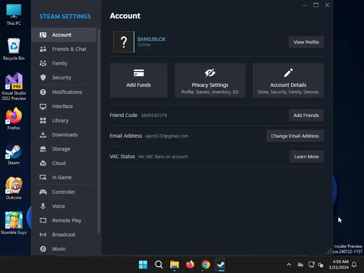Click the Friends & Chat sidebar icon

[x=43, y=49]
